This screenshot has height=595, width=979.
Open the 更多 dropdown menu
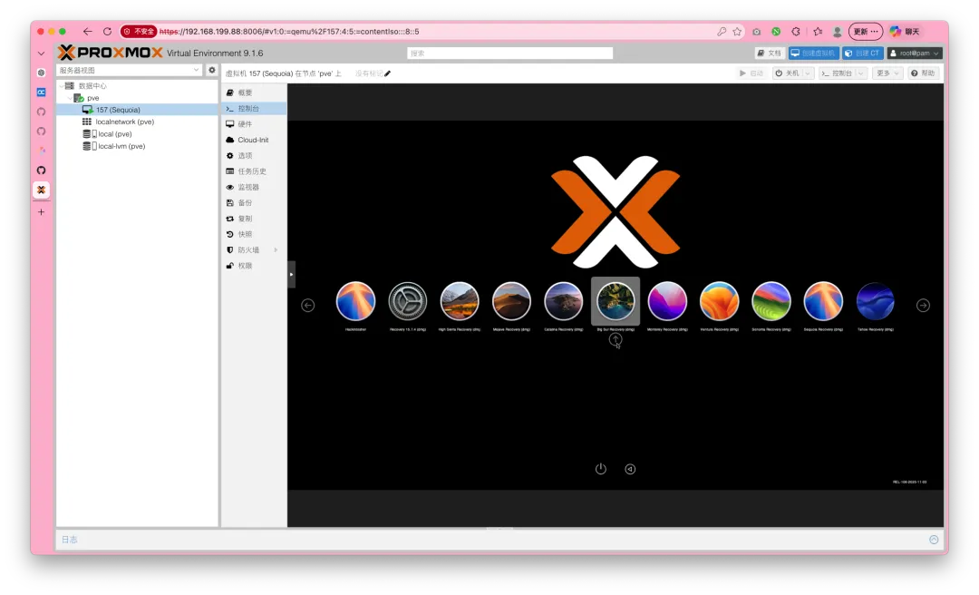pyautogui.click(x=887, y=73)
